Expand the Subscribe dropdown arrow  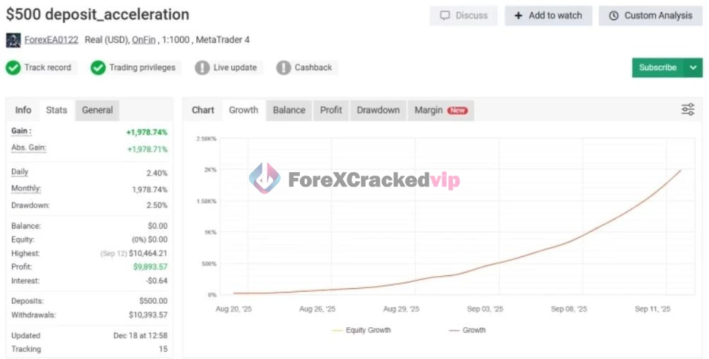693,68
